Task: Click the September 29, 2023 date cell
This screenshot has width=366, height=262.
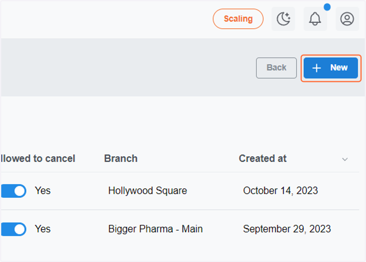Action: point(287,229)
